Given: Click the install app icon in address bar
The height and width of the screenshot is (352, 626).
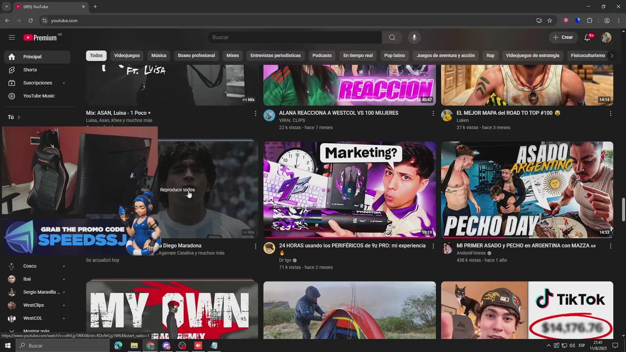Looking at the screenshot, I should [x=539, y=21].
